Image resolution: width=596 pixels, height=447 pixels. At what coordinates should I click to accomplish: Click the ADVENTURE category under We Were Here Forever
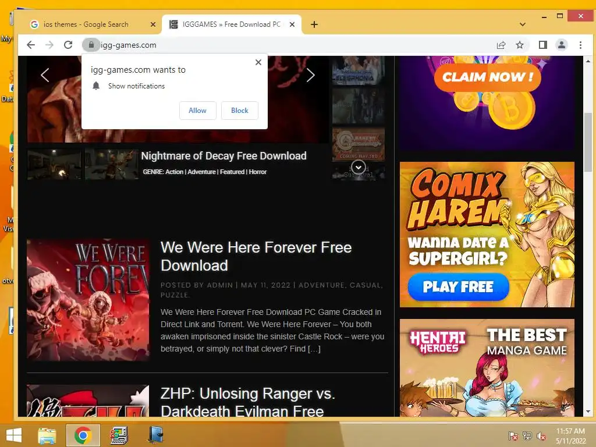click(x=321, y=285)
